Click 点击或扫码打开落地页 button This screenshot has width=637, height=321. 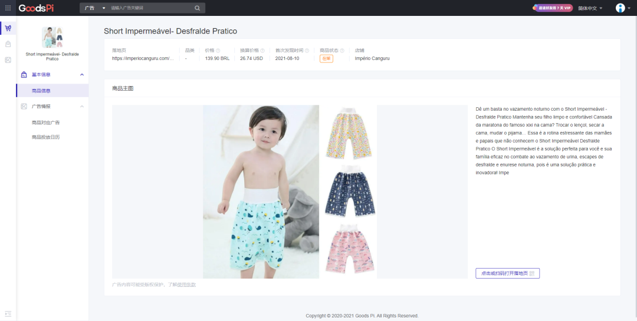pyautogui.click(x=507, y=273)
